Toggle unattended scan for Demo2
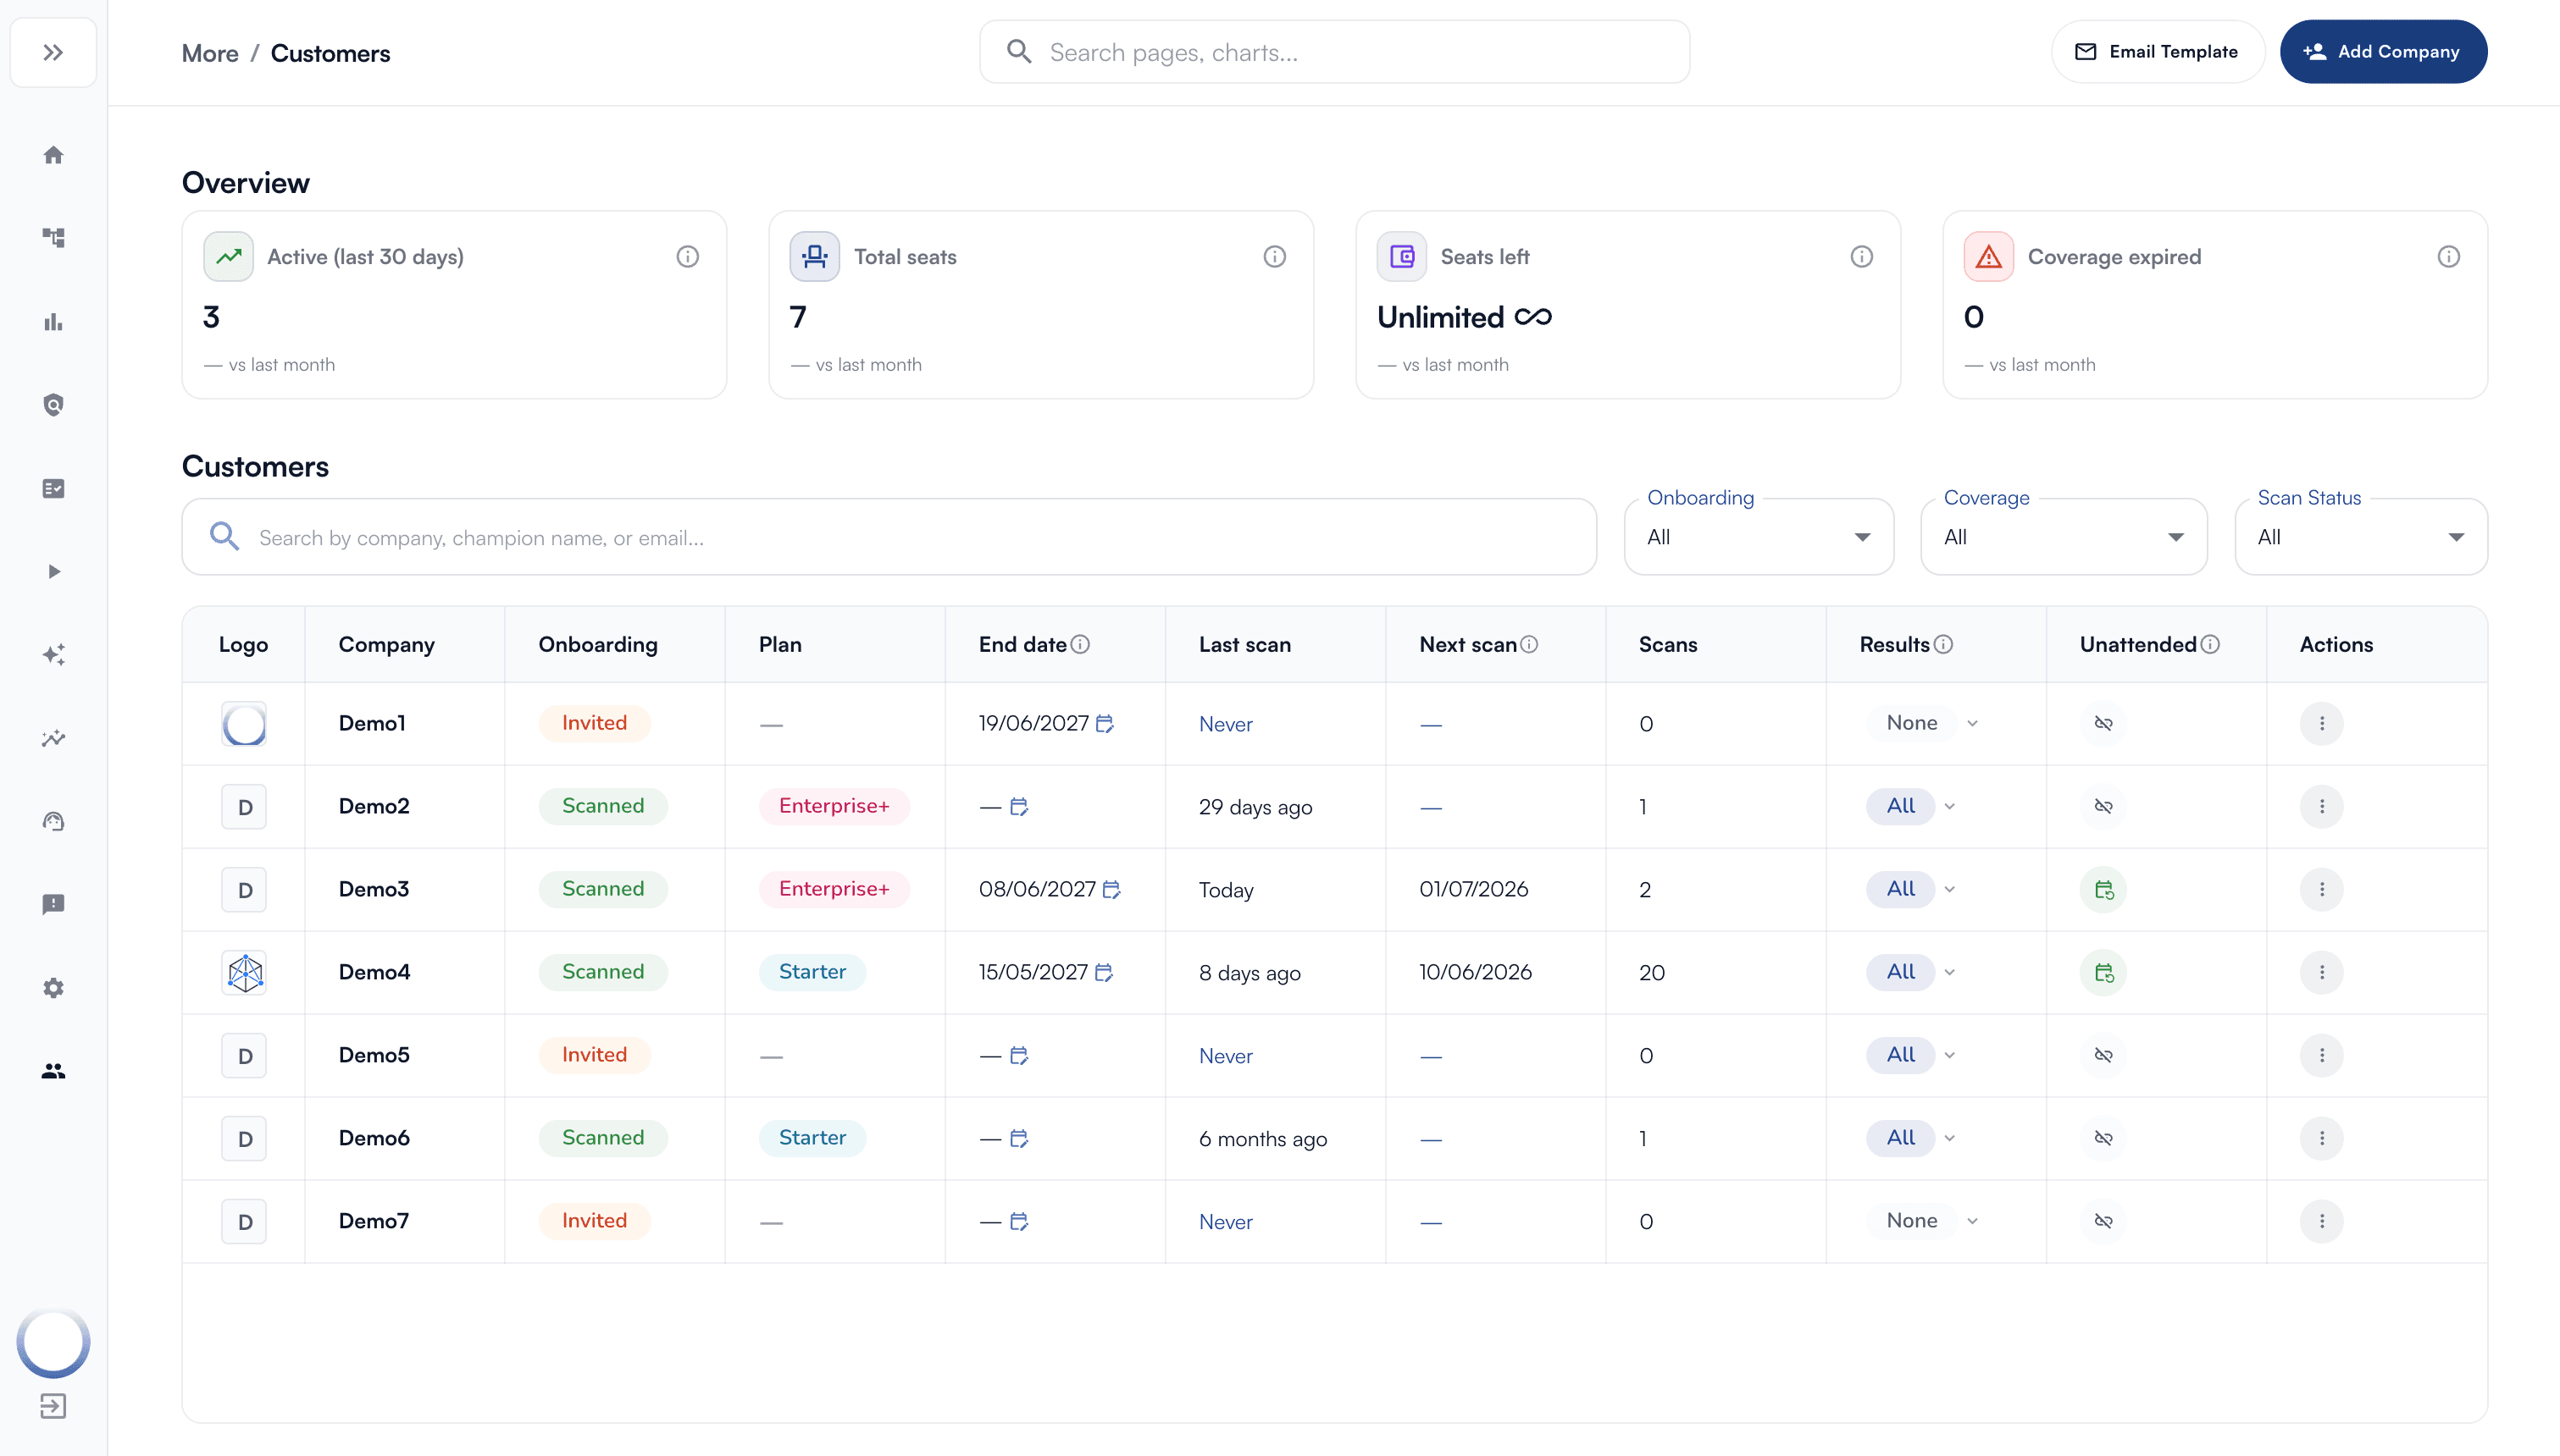The image size is (2560, 1456). [2103, 806]
